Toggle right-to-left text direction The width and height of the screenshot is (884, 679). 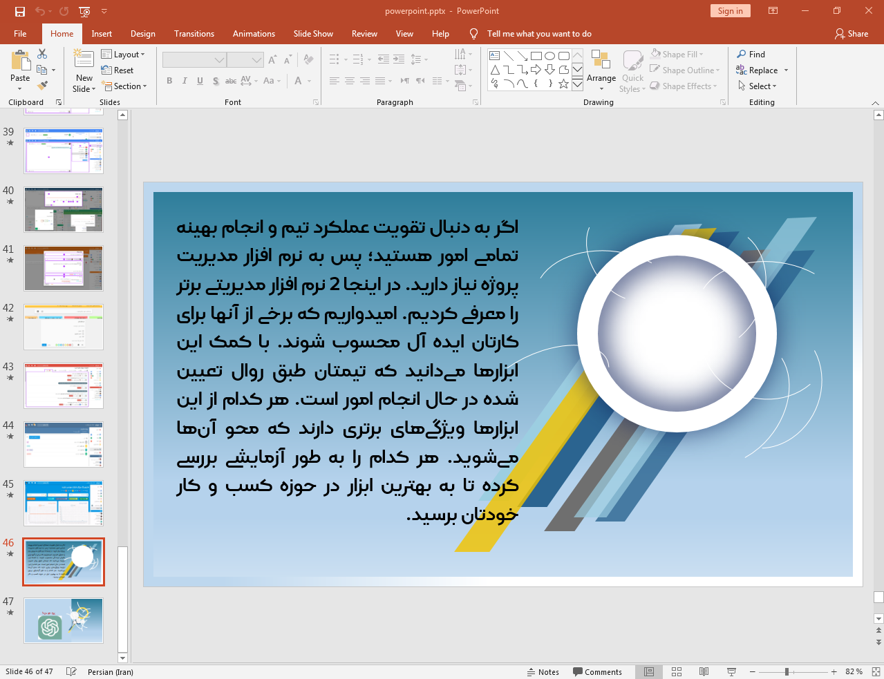click(x=404, y=81)
